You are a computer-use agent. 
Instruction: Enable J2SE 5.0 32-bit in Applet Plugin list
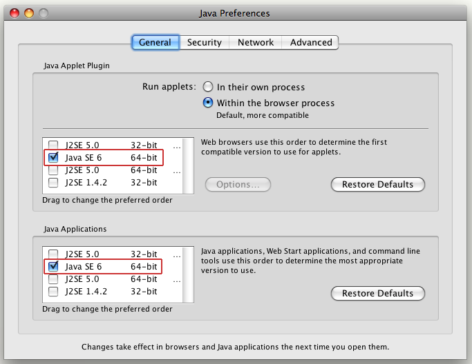click(53, 145)
